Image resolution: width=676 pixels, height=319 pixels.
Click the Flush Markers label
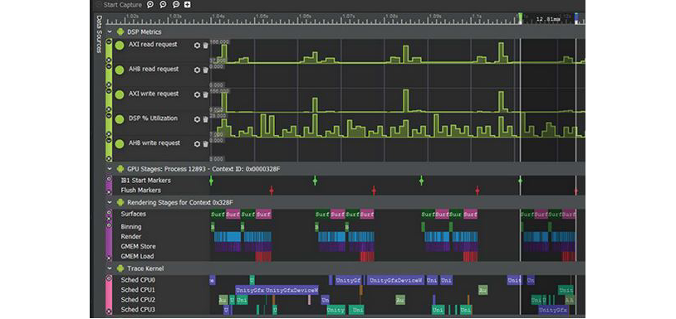141,191
